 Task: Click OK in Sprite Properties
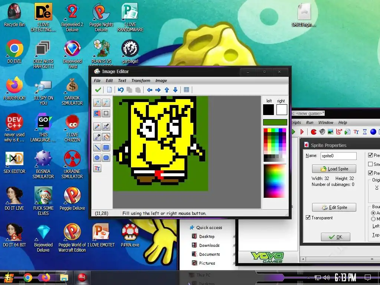pos(335,237)
